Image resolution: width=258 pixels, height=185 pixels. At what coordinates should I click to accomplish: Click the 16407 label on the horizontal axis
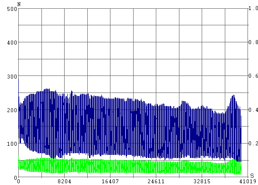(110, 182)
